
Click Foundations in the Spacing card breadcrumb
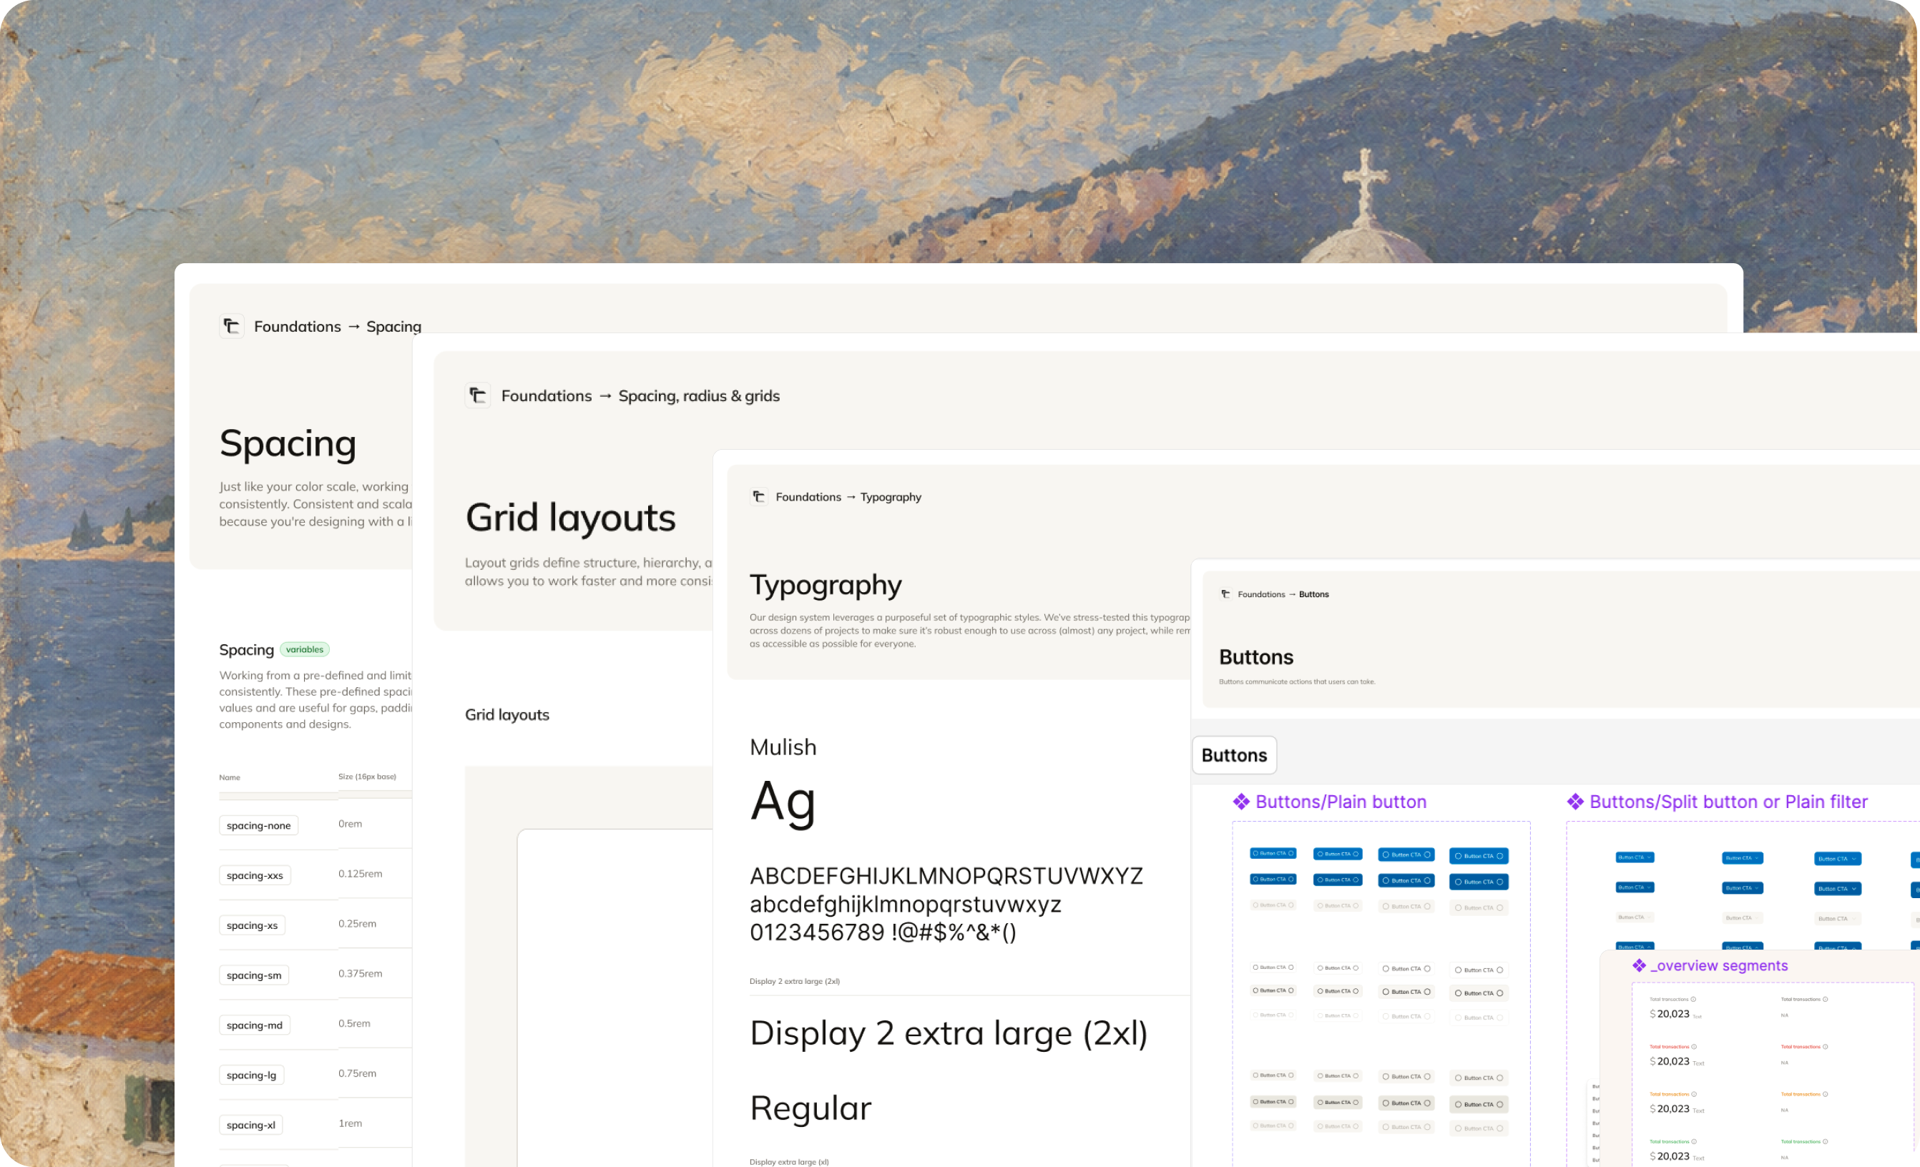298,326
